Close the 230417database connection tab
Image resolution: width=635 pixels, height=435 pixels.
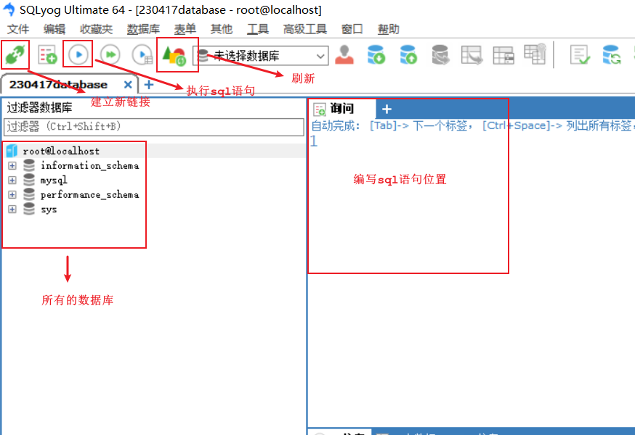click(x=128, y=85)
